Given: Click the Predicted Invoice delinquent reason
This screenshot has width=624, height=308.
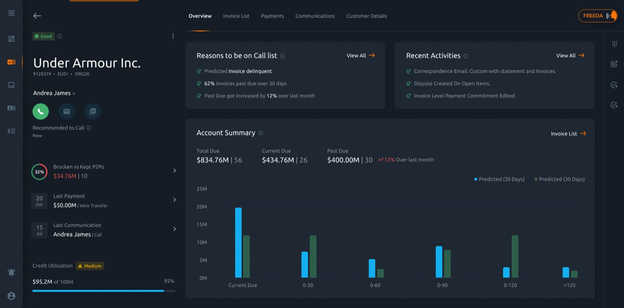Looking at the screenshot, I should pyautogui.click(x=234, y=71).
